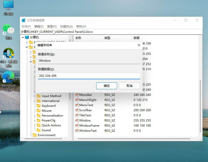Open the Favorites (收藏夹) menu

(x=67, y=26)
